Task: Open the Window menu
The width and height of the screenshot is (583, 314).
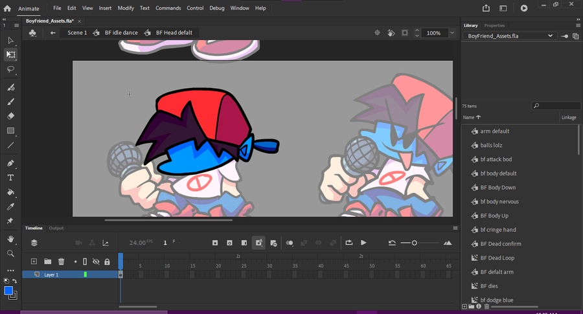Action: pyautogui.click(x=240, y=8)
